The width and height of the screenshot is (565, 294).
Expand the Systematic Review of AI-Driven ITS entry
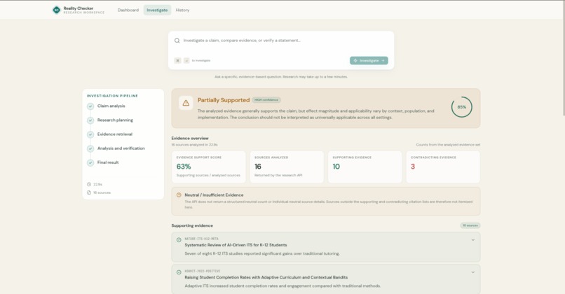472,240
